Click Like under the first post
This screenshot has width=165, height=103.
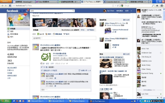44,64
